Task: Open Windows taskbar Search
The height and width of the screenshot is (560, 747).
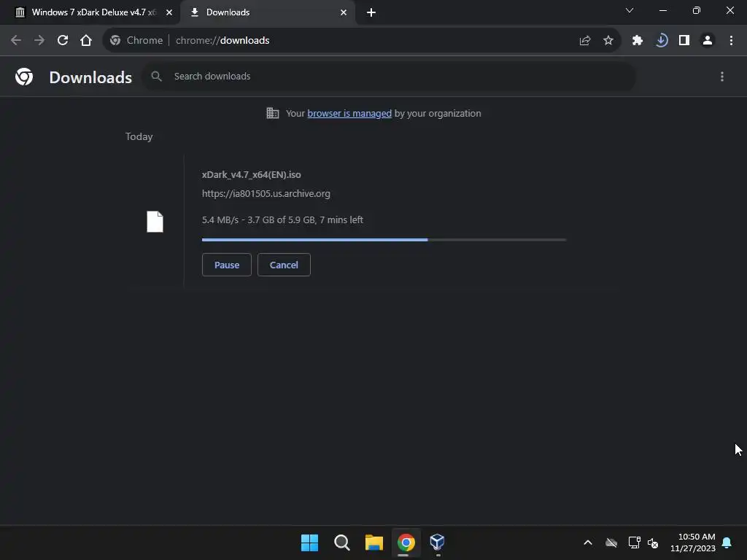Action: (342, 542)
